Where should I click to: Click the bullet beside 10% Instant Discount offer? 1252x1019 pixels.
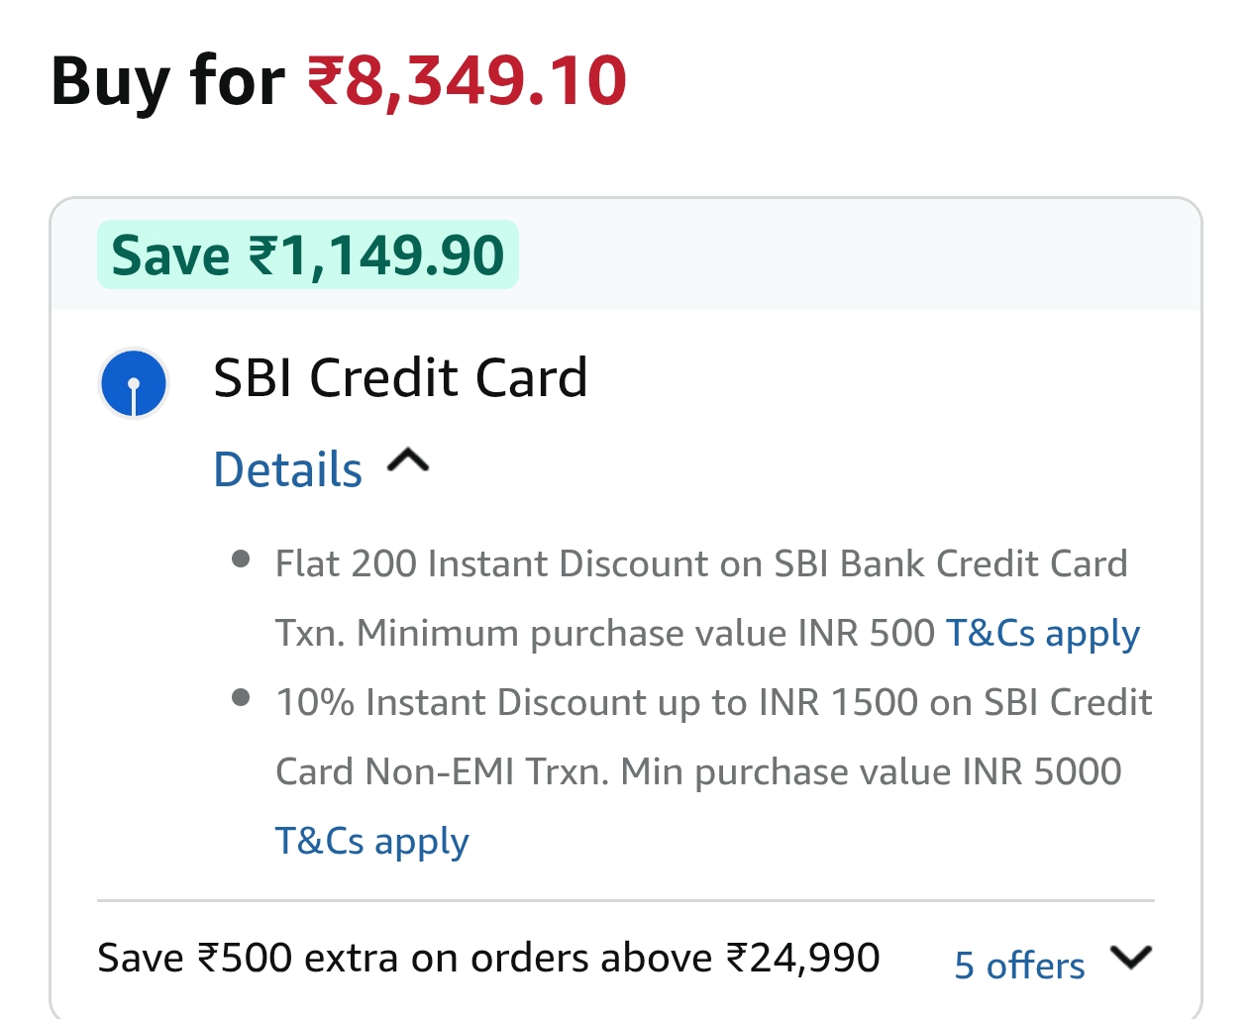tap(240, 698)
